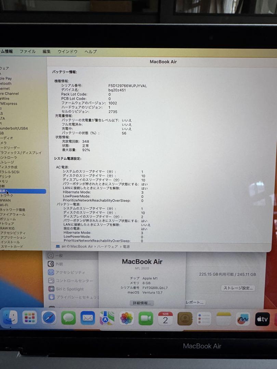Select ディスク作成 in the sidebar
The width and height of the screenshot is (277, 369).
[x=9, y=167]
